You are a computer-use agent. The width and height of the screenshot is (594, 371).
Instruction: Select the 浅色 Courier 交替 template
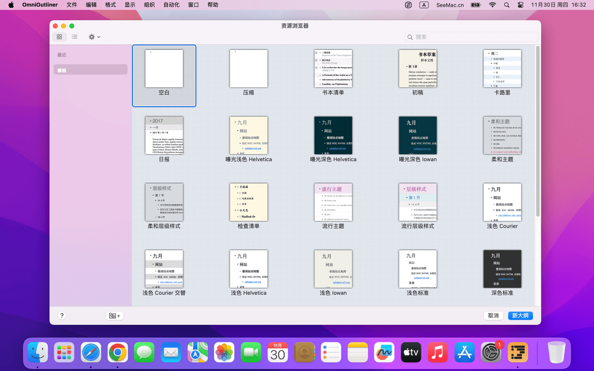point(164,269)
